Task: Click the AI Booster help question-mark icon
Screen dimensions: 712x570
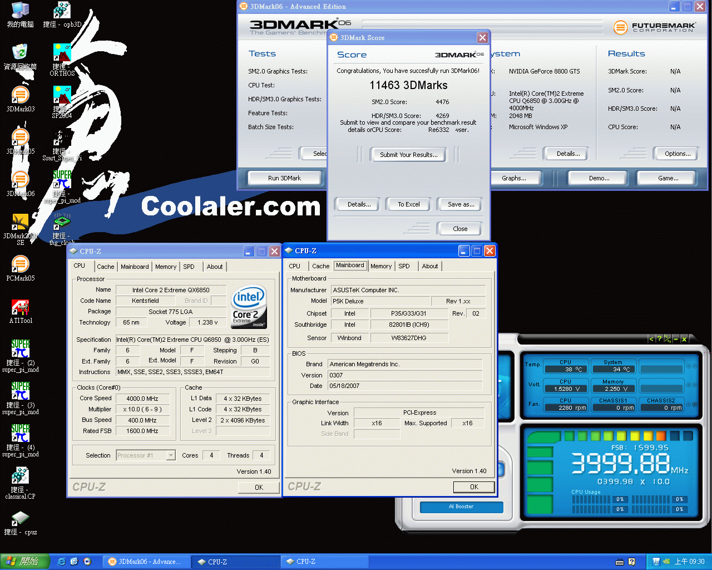Action: pyautogui.click(x=659, y=339)
